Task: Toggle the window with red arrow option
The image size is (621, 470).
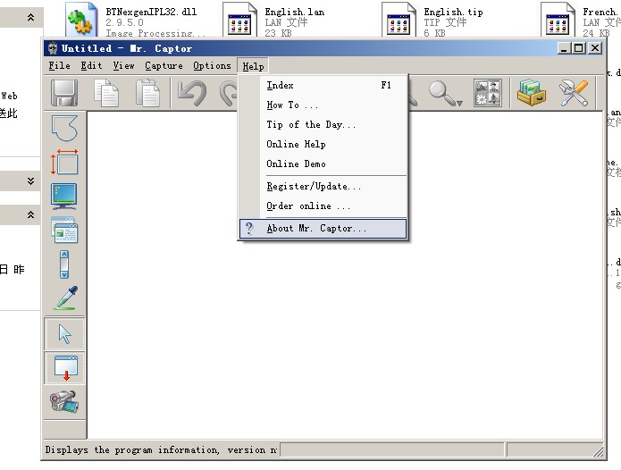Action: pyautogui.click(x=64, y=368)
